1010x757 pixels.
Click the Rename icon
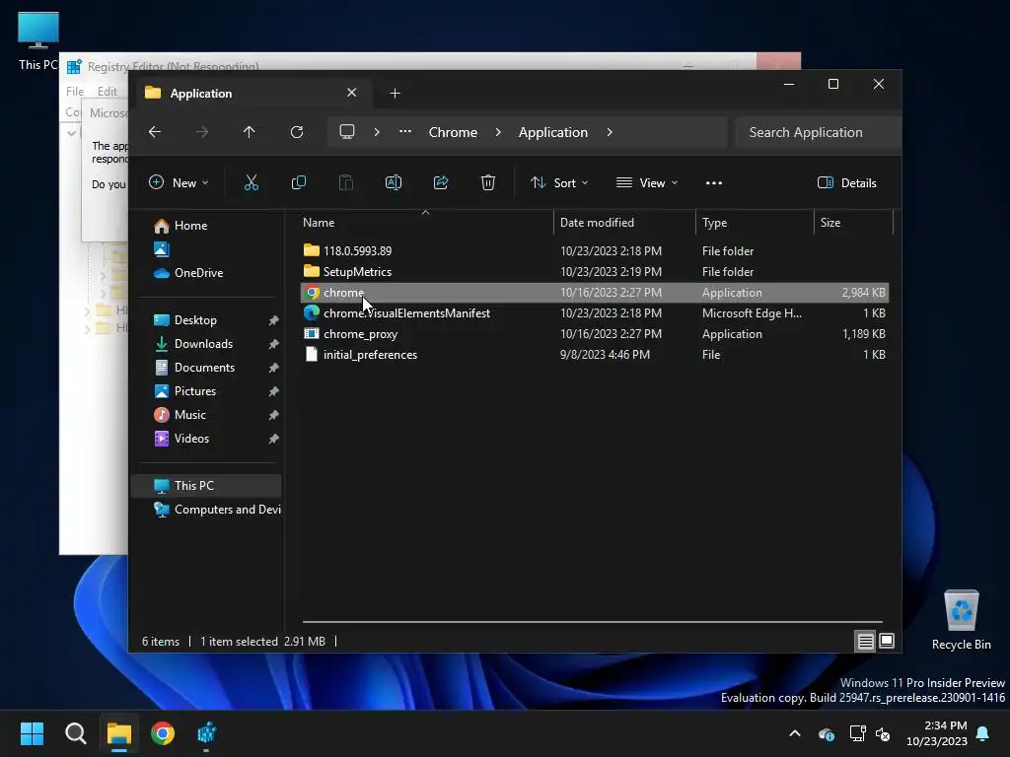393,182
